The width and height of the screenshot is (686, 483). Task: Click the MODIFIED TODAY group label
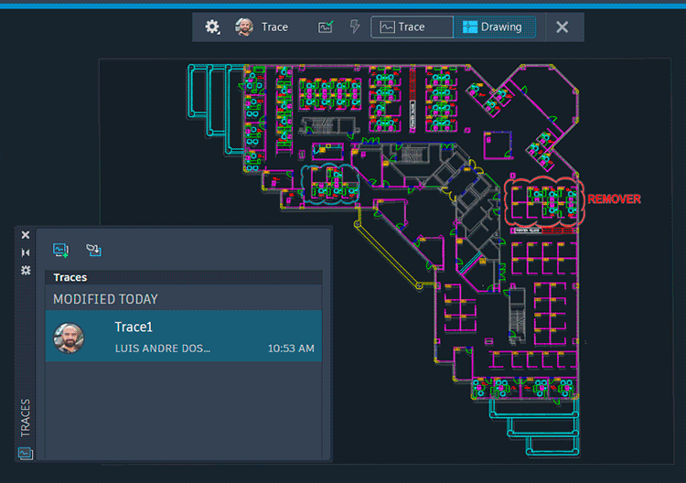click(x=105, y=299)
